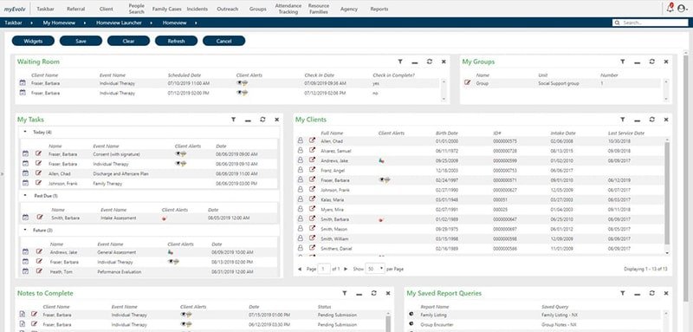
Task: Click the page number field in My Clients
Action: tap(324, 269)
